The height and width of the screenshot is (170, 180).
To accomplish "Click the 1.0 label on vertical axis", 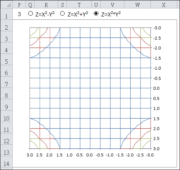I will [x=156, y=108].
